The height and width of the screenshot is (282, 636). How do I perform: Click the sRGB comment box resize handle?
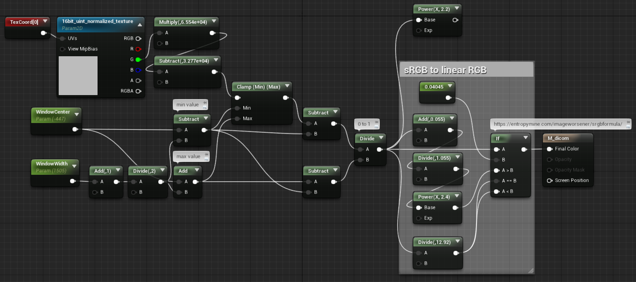[x=531, y=270]
